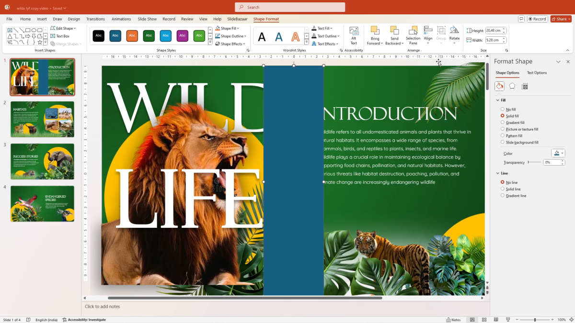Select the Solid fill radio button
This screenshot has width=575, height=323.
[503, 116]
